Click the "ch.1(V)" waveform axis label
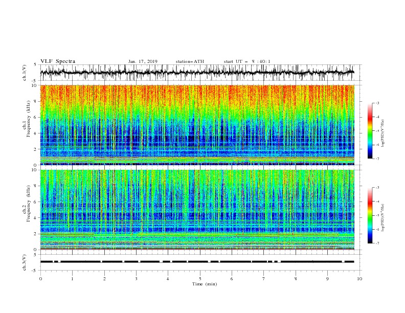405x313 pixels. [25, 73]
